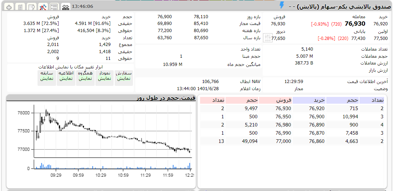Click the clock reading 13:46:06

83,6
